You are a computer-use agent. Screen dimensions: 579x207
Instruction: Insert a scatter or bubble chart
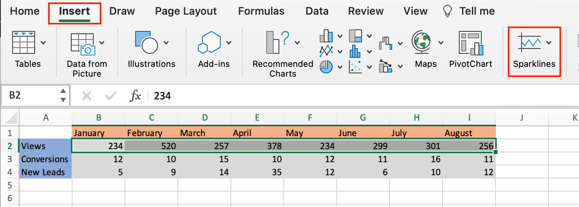pyautogui.click(x=355, y=66)
